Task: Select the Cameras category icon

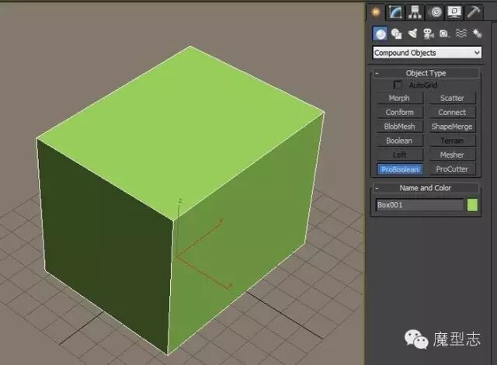Action: click(429, 33)
